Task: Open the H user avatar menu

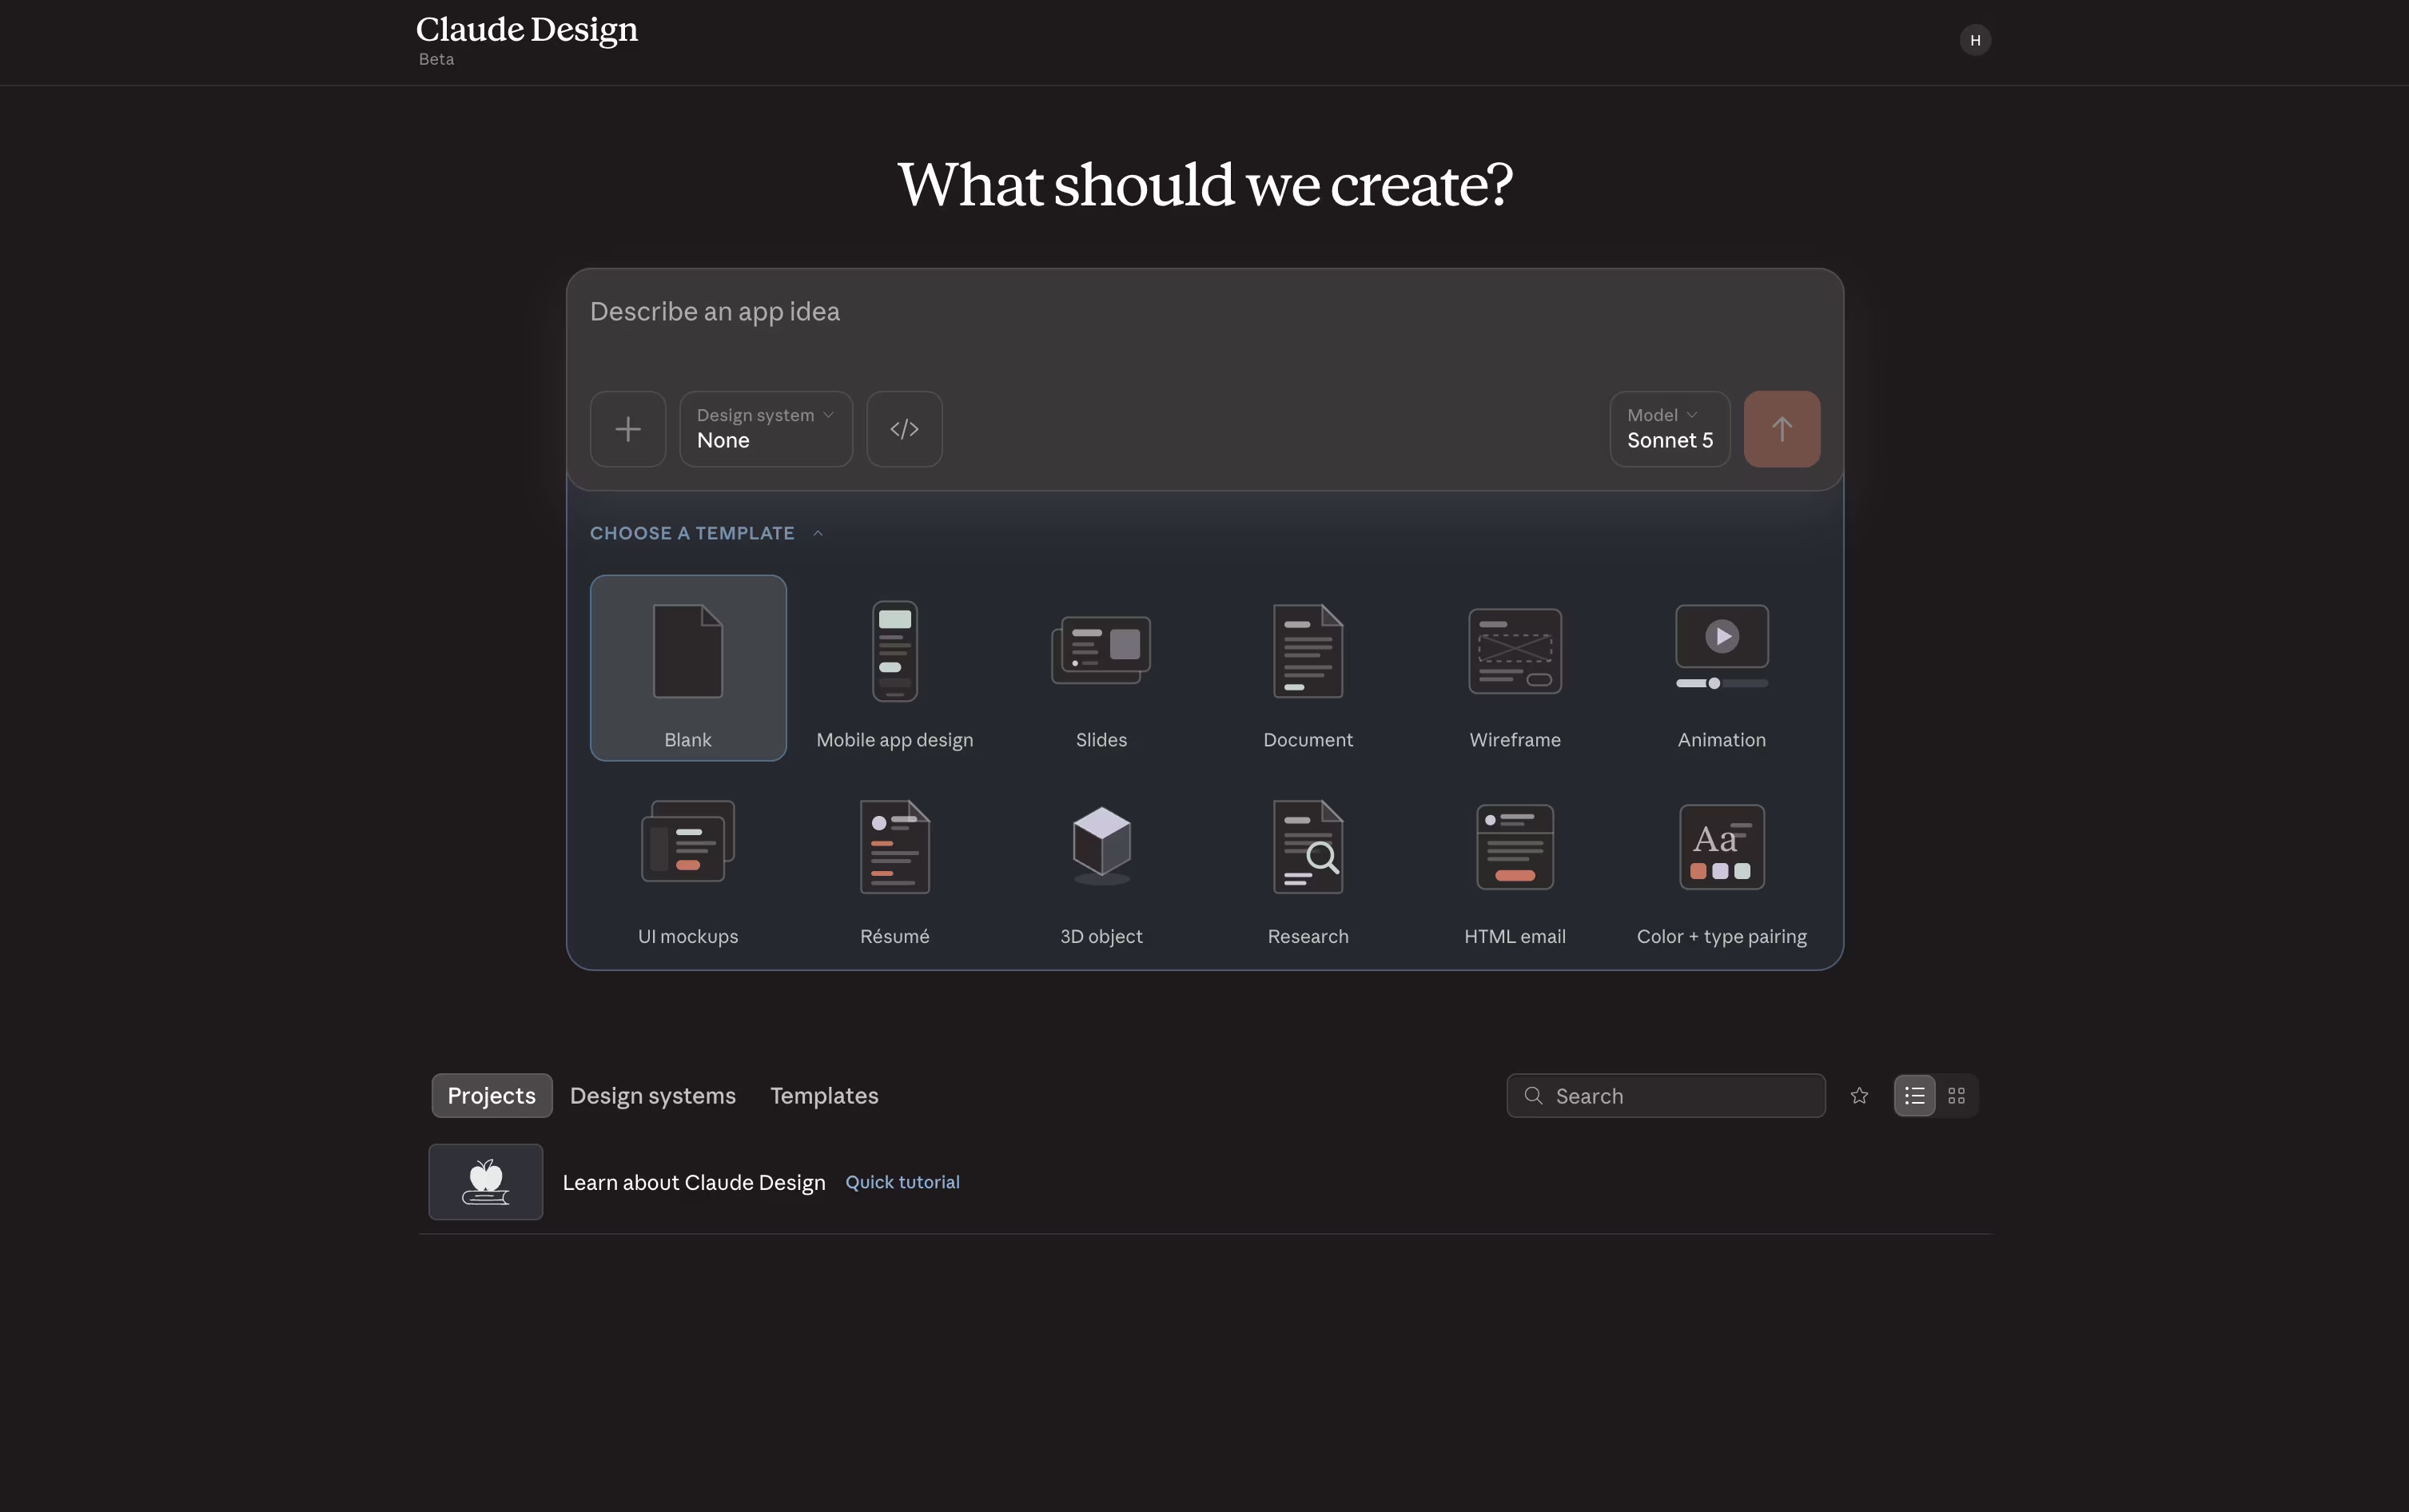Action: click(x=1975, y=40)
